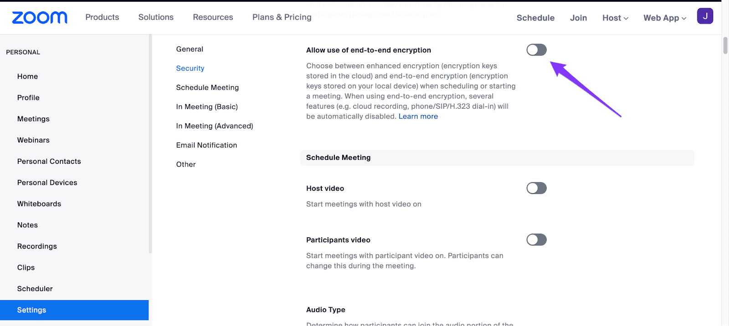Open the In Meeting (Basic) settings tab

pyautogui.click(x=206, y=107)
